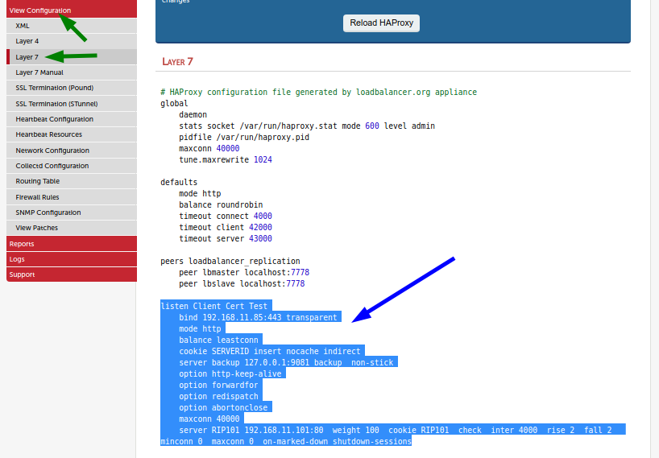Click the 'bind 192.168.11.85:443 transparent' line
This screenshot has width=659, height=458.
click(258, 317)
